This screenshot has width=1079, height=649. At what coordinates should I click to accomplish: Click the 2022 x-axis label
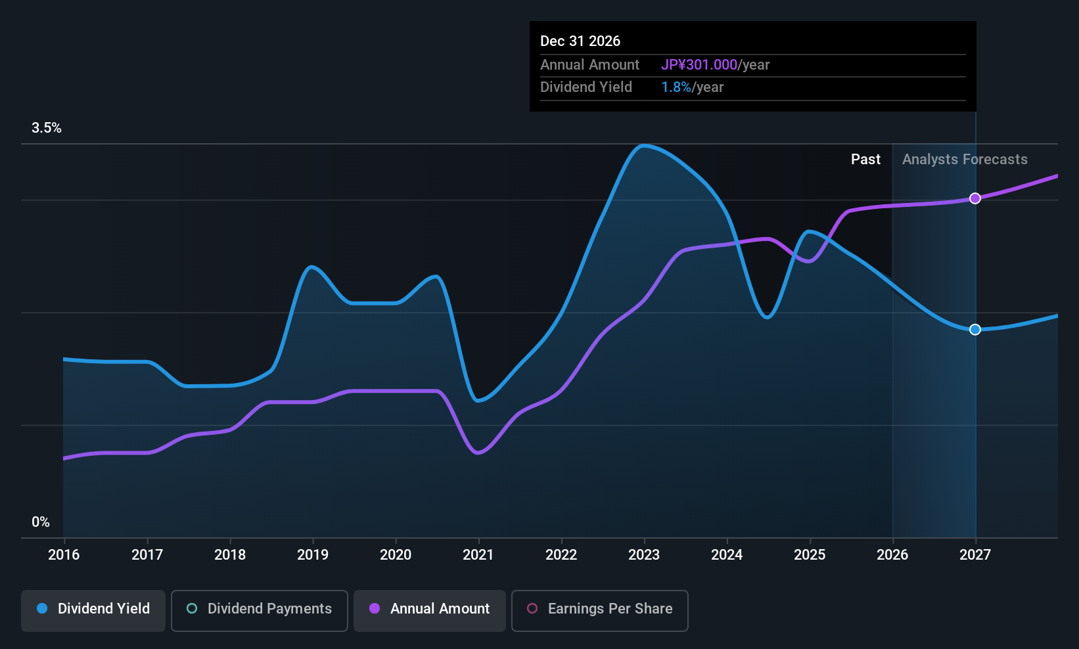click(561, 555)
